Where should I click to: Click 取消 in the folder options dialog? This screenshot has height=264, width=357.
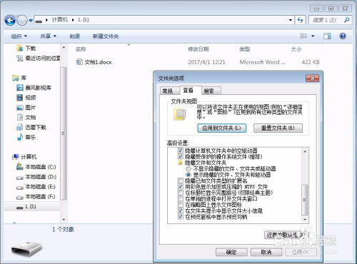(x=266, y=252)
